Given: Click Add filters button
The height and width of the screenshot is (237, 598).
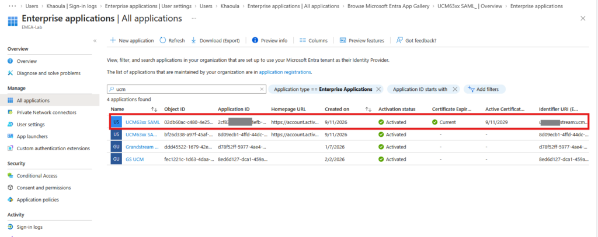Looking at the screenshot, I should tap(484, 89).
